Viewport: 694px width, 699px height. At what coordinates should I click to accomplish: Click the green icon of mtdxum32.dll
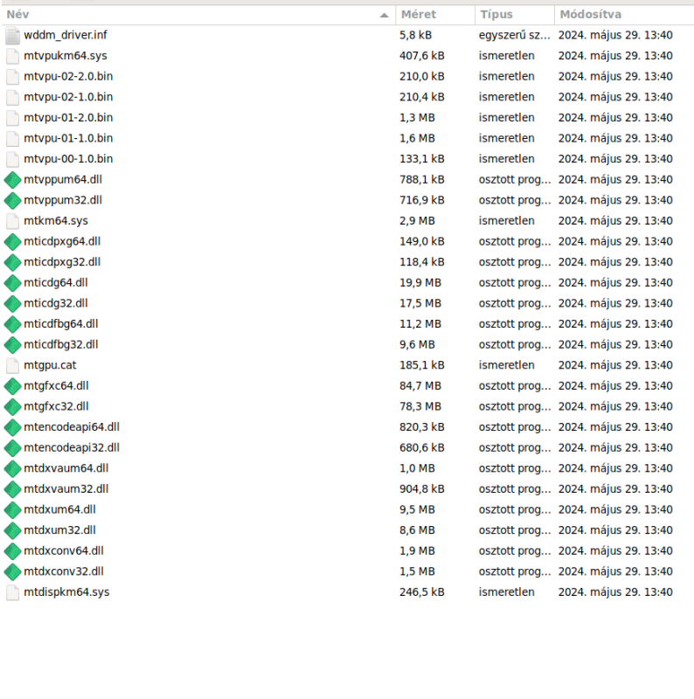[12, 530]
